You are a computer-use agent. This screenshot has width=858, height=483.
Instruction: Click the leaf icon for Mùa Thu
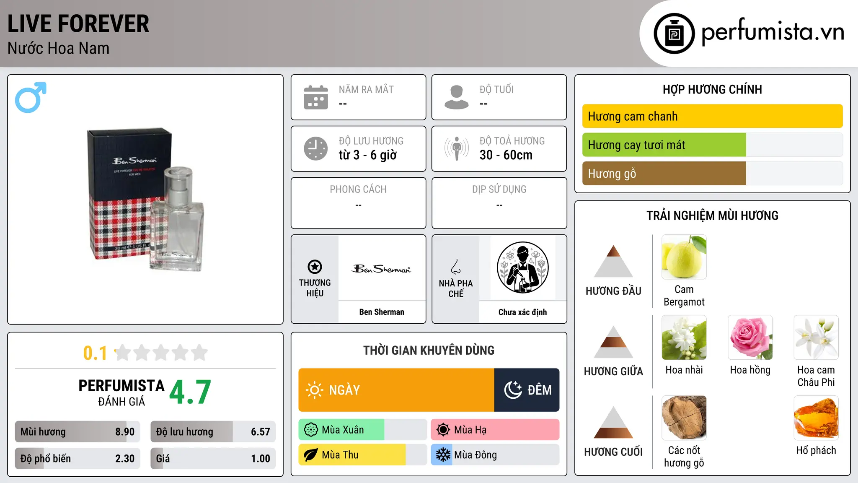(311, 455)
